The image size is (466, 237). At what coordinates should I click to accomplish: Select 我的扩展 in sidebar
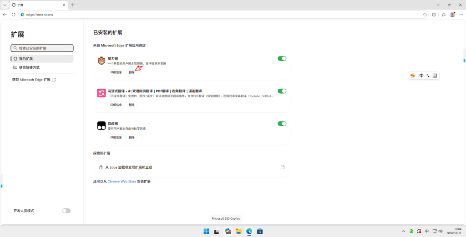tap(42, 59)
